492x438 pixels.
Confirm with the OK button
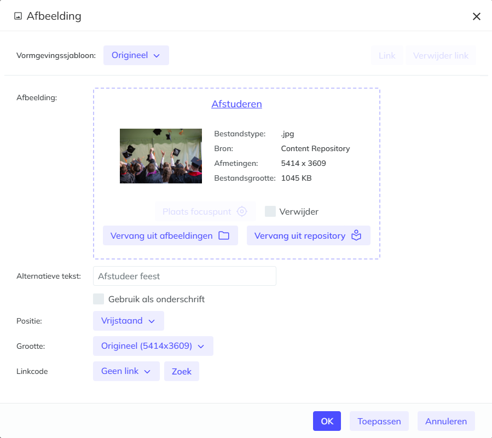(327, 421)
